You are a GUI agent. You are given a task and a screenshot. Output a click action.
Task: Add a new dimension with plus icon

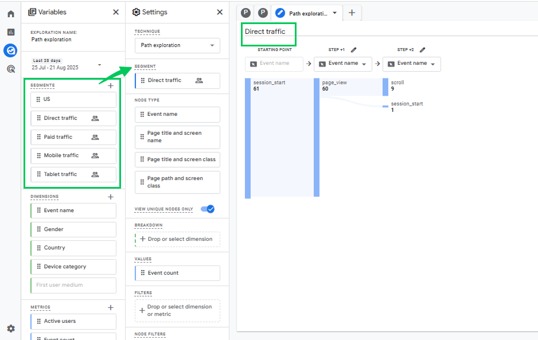pyautogui.click(x=111, y=197)
